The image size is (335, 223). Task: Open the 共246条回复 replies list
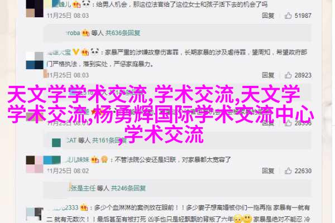coord(128,188)
